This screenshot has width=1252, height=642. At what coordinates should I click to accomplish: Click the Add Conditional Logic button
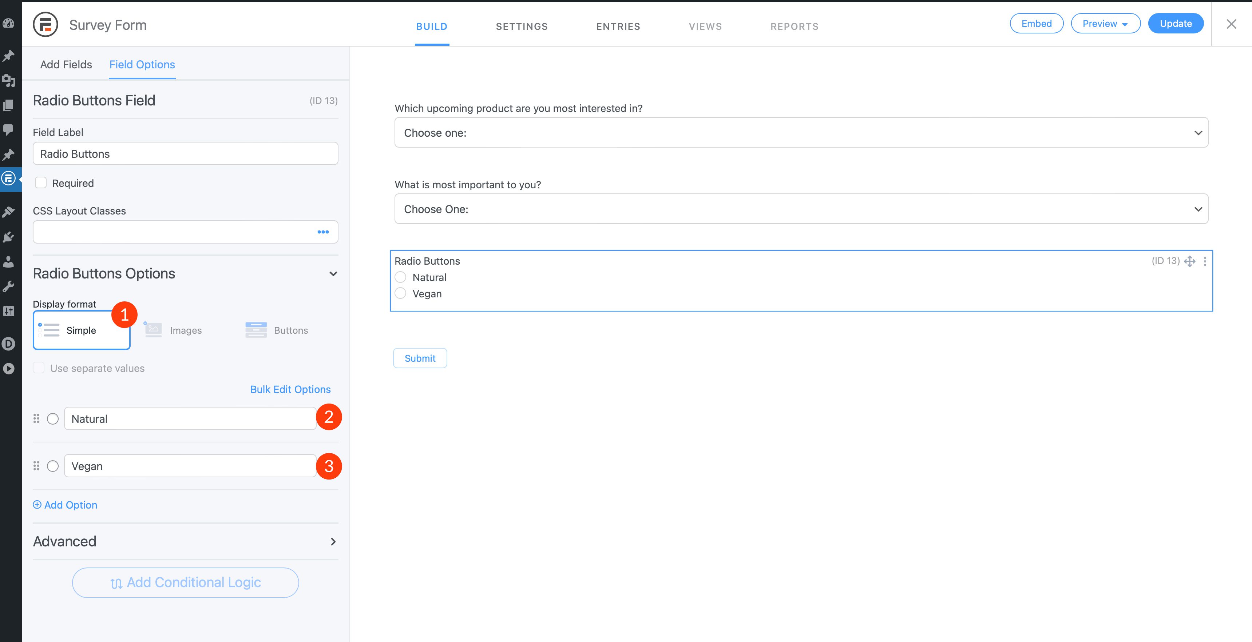tap(185, 582)
